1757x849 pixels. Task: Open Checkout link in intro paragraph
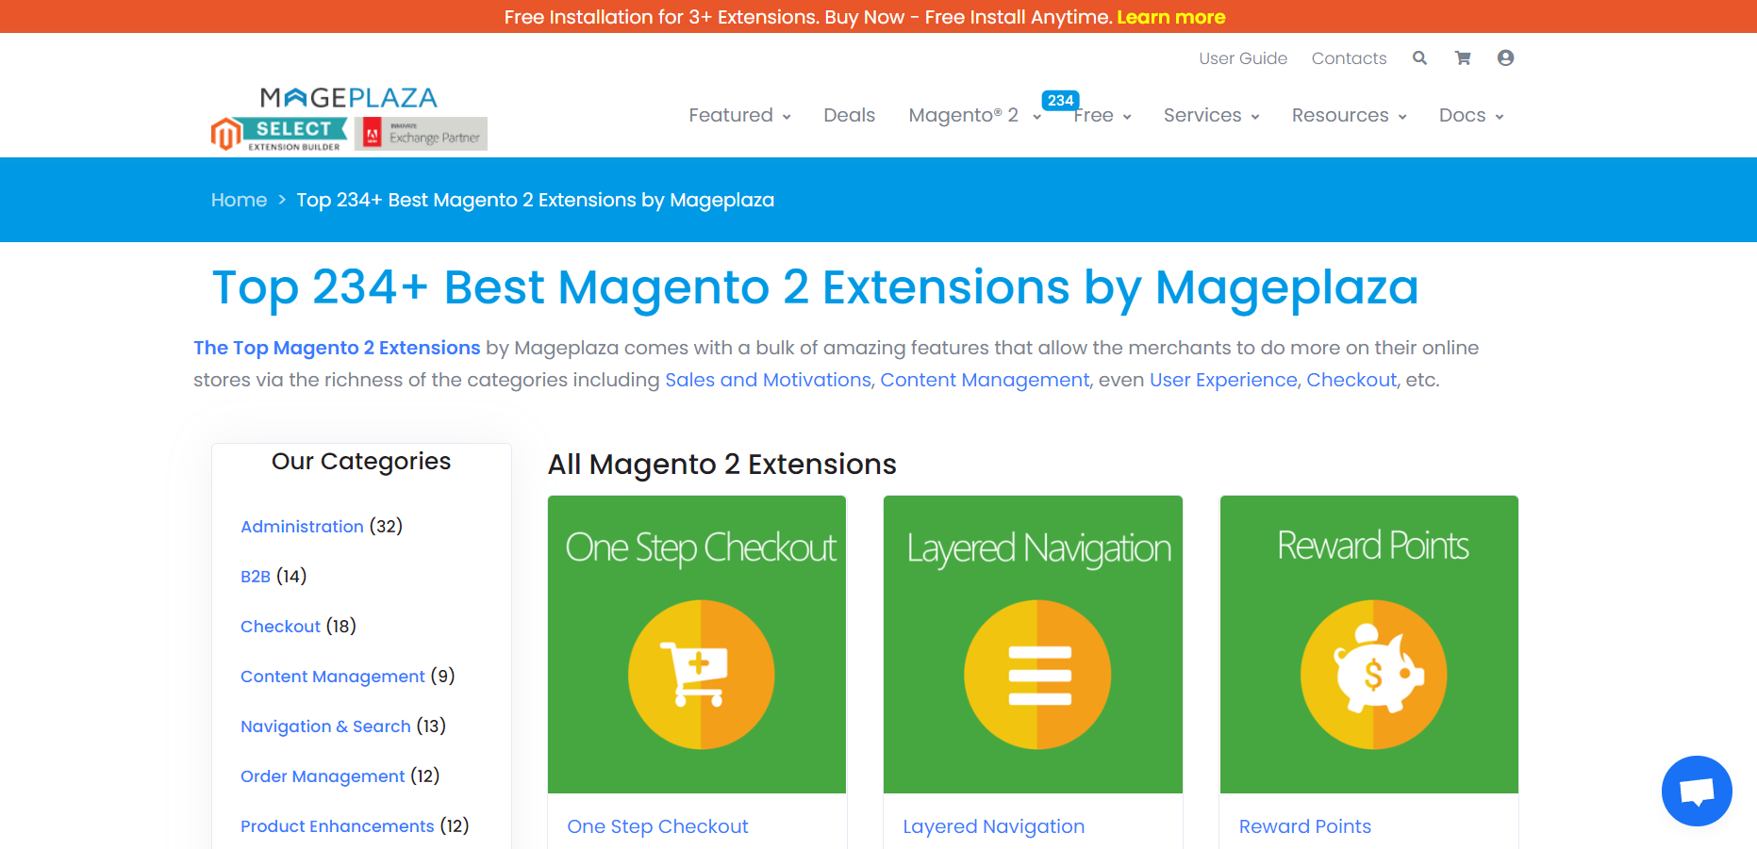tap(1351, 380)
